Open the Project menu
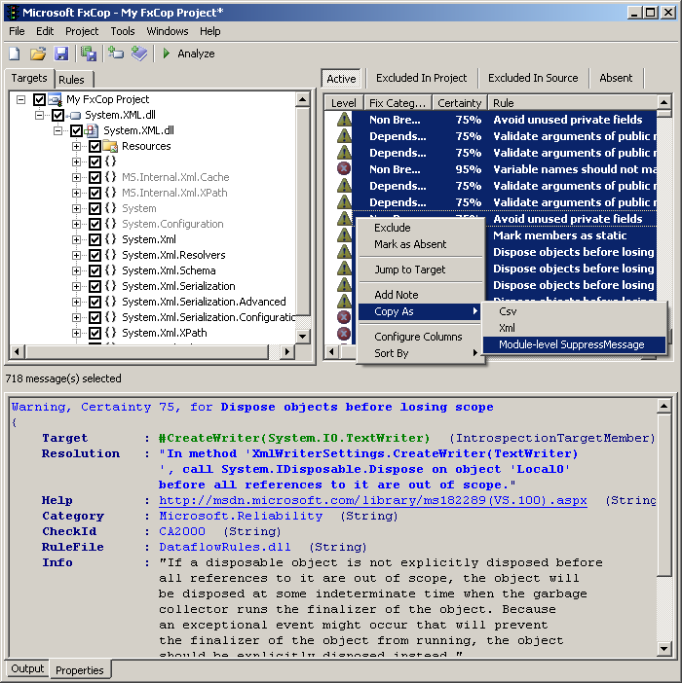The height and width of the screenshot is (683, 682). pos(82,31)
